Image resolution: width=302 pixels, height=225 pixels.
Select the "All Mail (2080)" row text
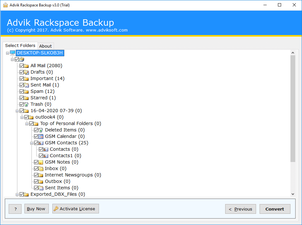coord(46,66)
